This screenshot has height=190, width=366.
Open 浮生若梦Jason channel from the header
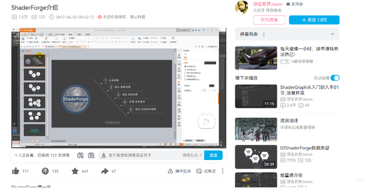click(x=268, y=4)
